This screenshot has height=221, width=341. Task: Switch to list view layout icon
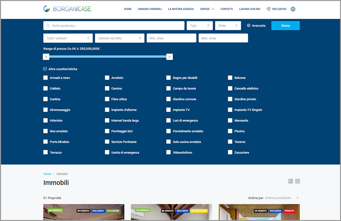click(290, 181)
